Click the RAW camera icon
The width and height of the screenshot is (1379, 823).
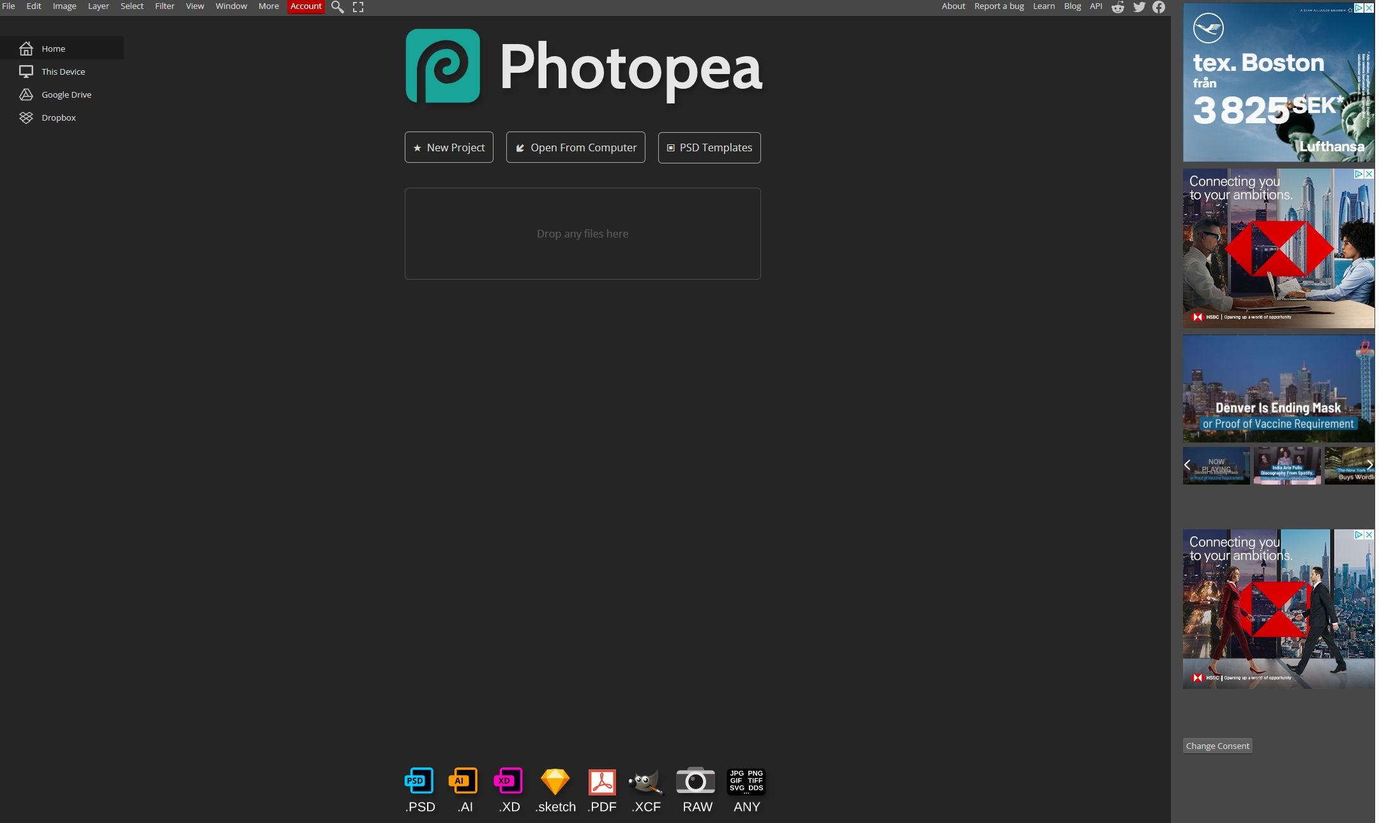(x=695, y=780)
